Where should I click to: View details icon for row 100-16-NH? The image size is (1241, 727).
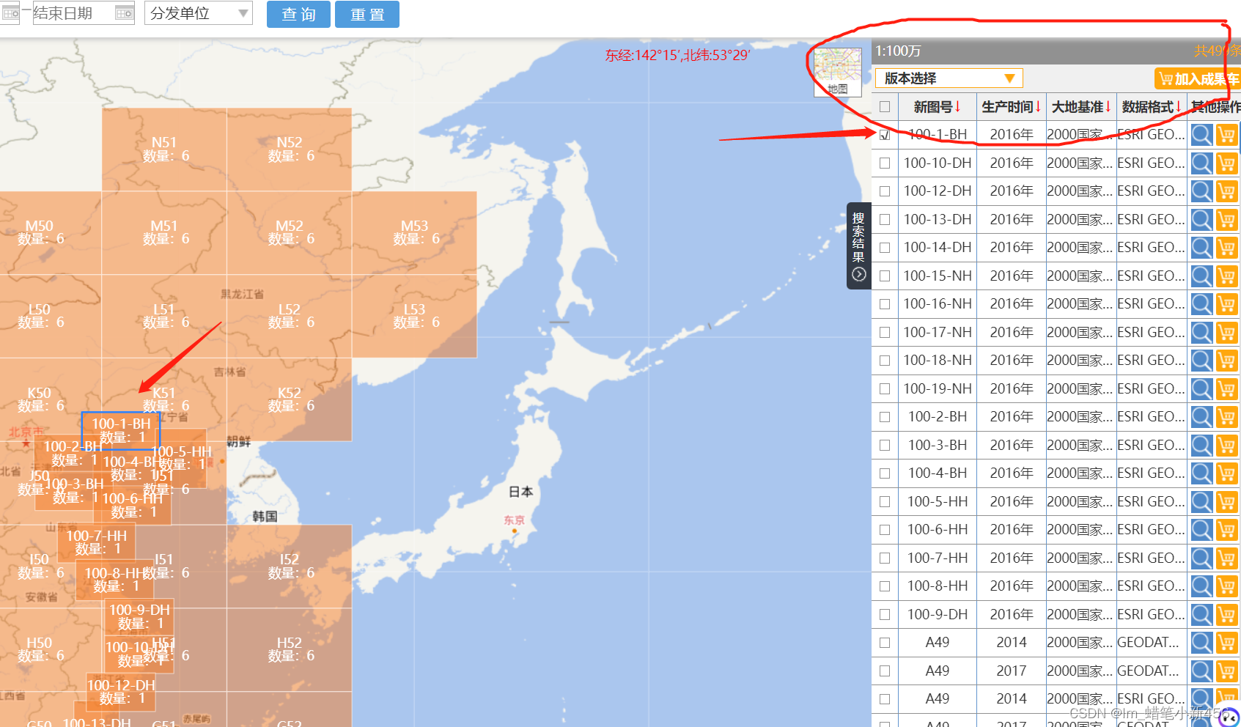pos(1201,303)
